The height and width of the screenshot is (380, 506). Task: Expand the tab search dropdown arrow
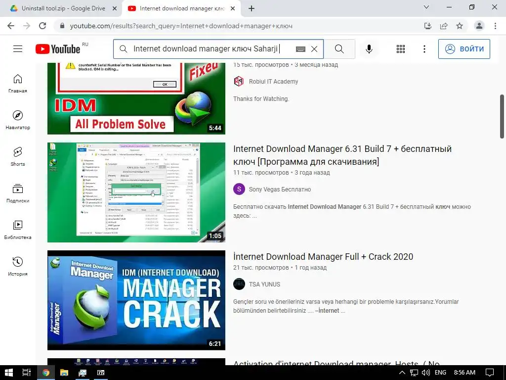[426, 7]
